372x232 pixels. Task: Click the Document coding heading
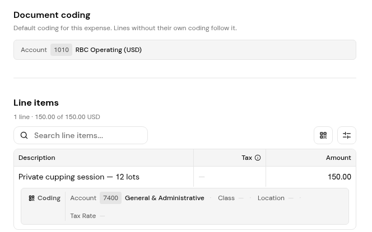point(52,15)
